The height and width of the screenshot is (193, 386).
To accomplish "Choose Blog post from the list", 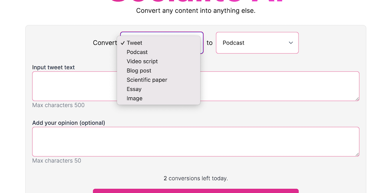I will 139,70.
